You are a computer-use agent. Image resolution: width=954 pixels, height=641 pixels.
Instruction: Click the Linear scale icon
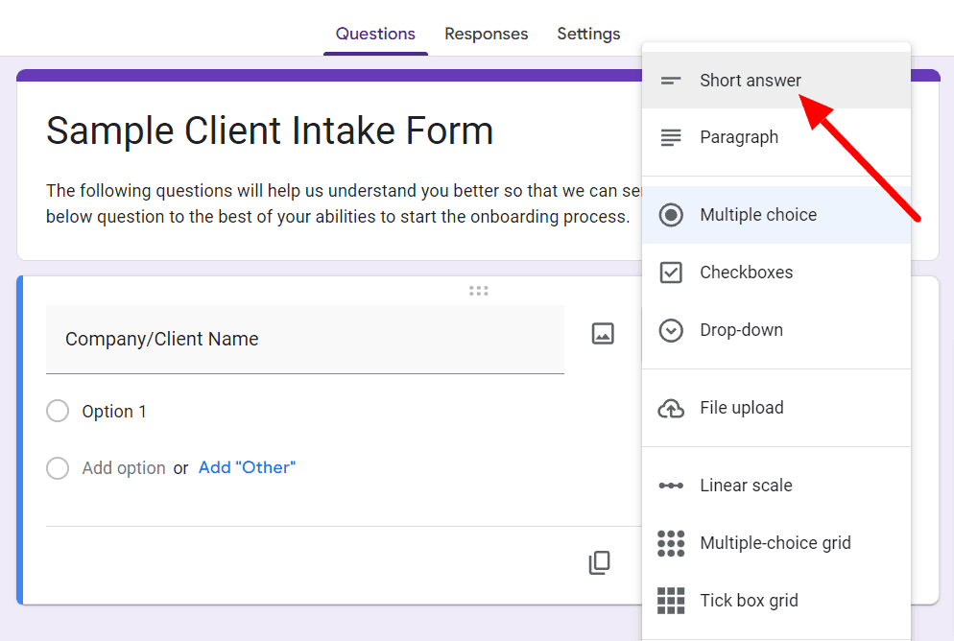pyautogui.click(x=671, y=486)
